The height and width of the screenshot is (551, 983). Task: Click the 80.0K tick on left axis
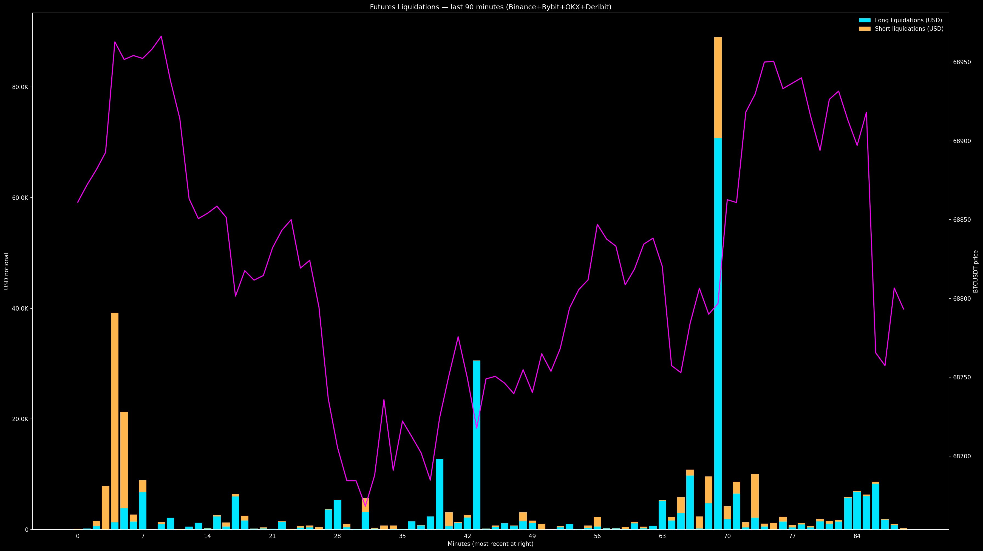coord(20,87)
